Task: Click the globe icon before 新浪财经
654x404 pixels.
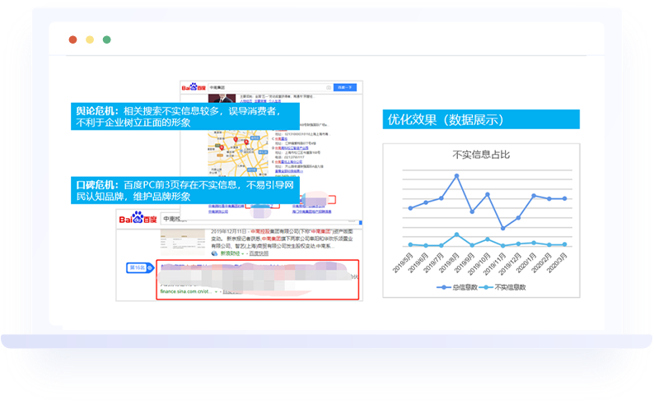Action: pos(214,253)
